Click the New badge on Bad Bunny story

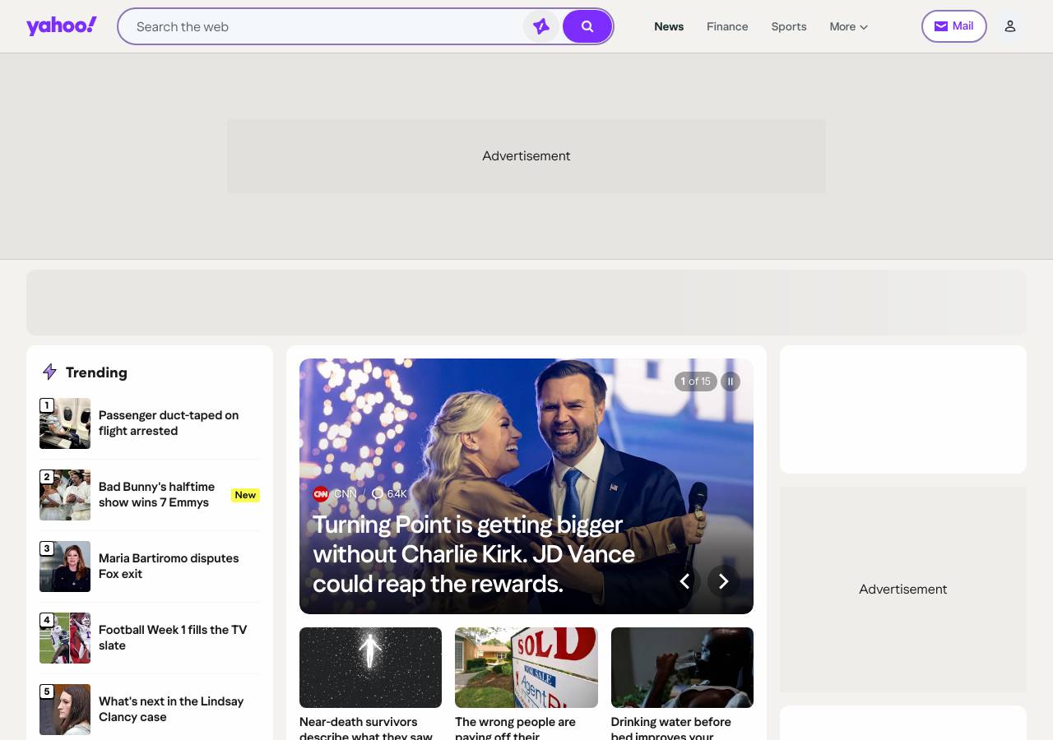(x=245, y=495)
